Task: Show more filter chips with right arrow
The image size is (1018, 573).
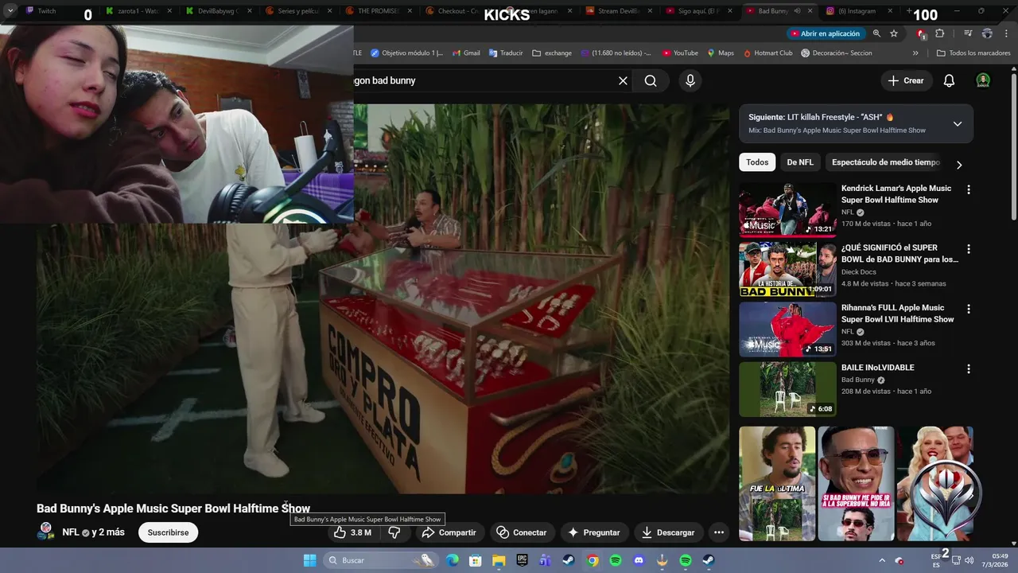Action: tap(958, 165)
